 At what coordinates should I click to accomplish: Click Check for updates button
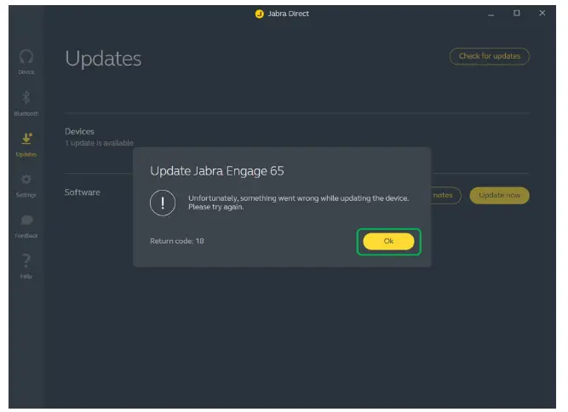pyautogui.click(x=490, y=56)
